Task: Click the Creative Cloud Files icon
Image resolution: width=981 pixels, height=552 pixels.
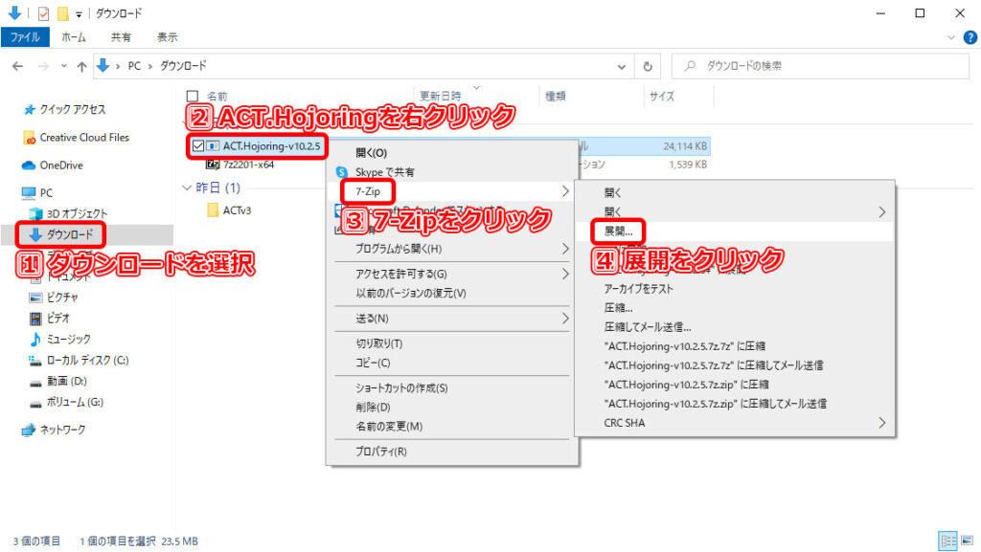Action: pos(30,138)
